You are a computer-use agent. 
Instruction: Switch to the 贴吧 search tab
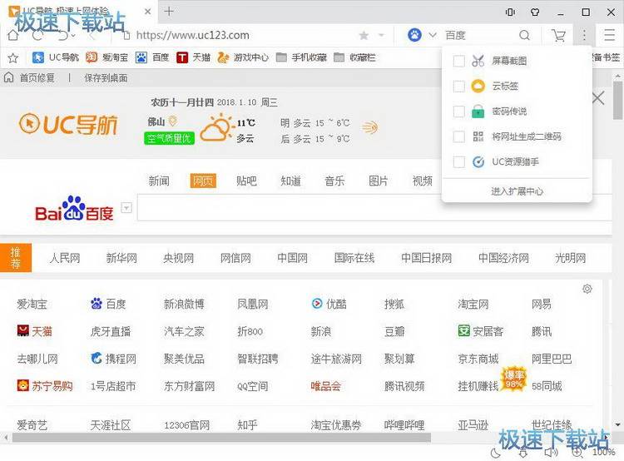(x=246, y=181)
